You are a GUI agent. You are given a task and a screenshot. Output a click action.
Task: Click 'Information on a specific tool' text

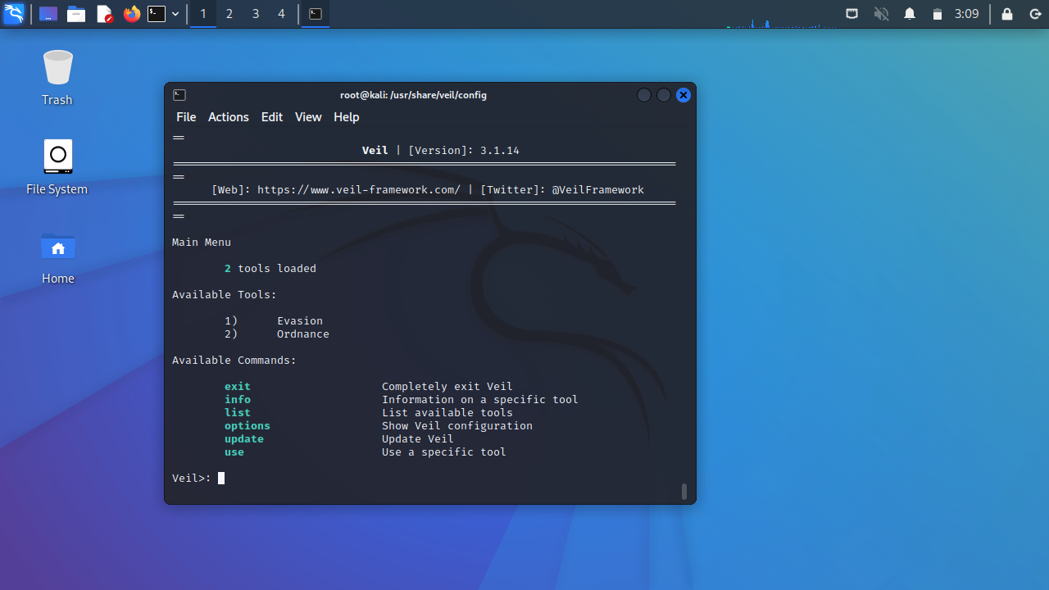[x=480, y=400]
